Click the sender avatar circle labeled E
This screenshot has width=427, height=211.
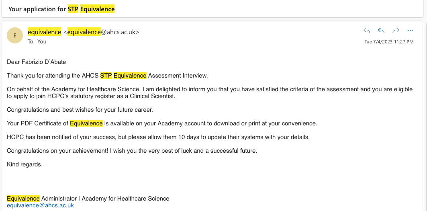(x=15, y=35)
